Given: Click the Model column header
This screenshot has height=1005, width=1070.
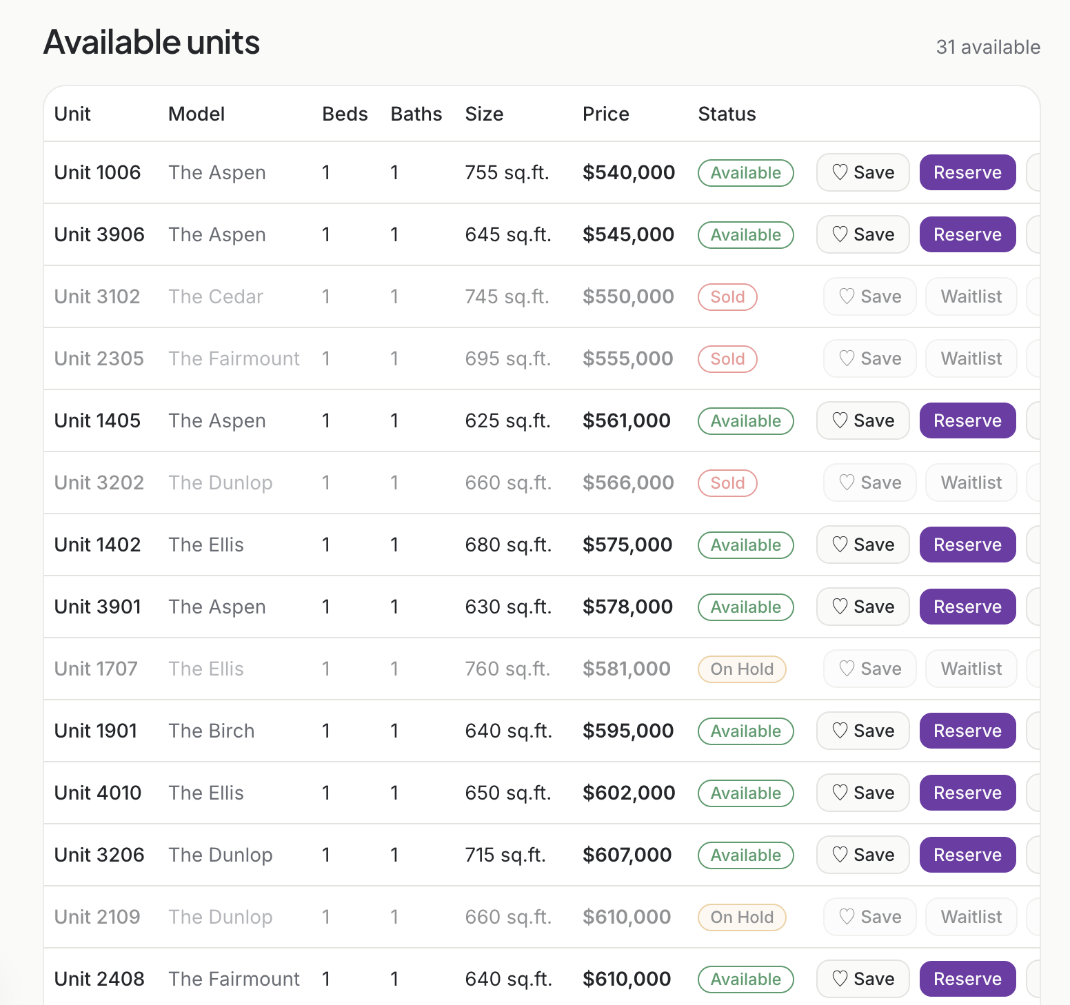Looking at the screenshot, I should [x=196, y=114].
